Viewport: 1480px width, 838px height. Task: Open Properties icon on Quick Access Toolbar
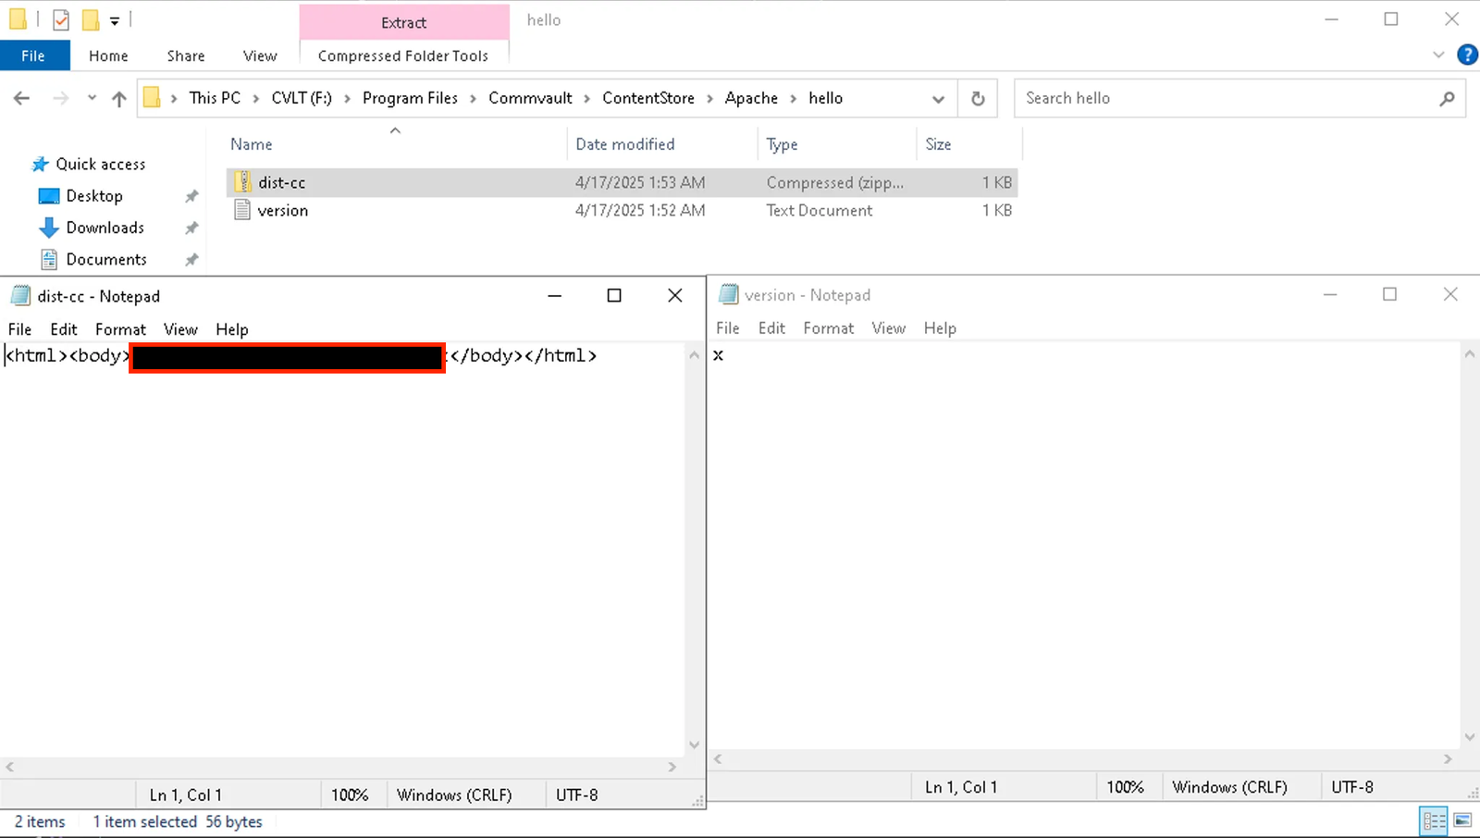pyautogui.click(x=60, y=18)
